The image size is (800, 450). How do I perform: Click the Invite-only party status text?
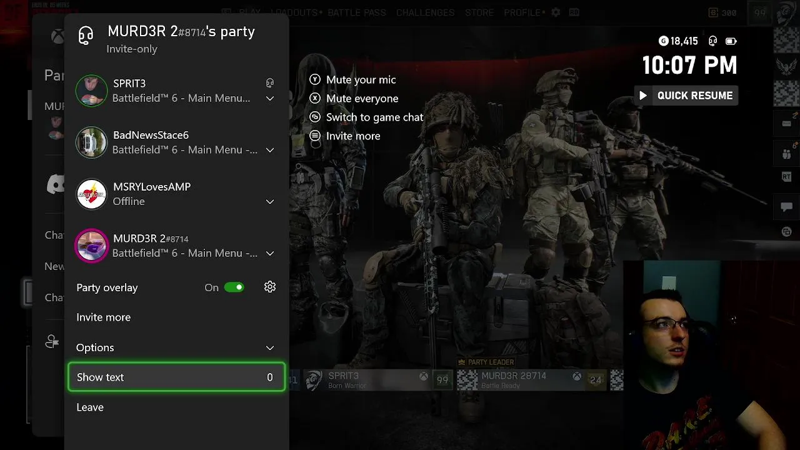click(x=132, y=49)
